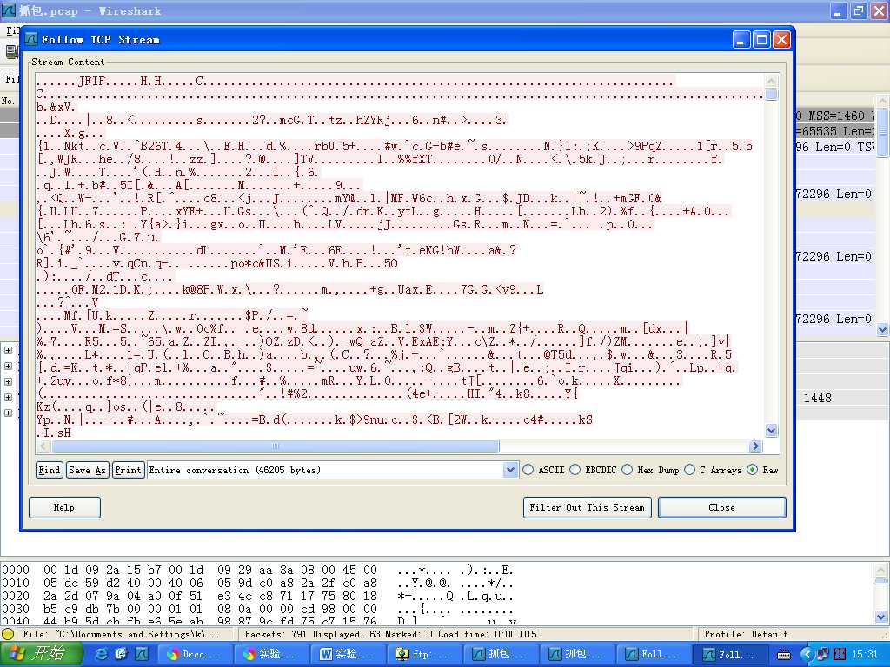Launch Wireshark from the quick launch icon
This screenshot has height=667, width=890.
pos(142,654)
